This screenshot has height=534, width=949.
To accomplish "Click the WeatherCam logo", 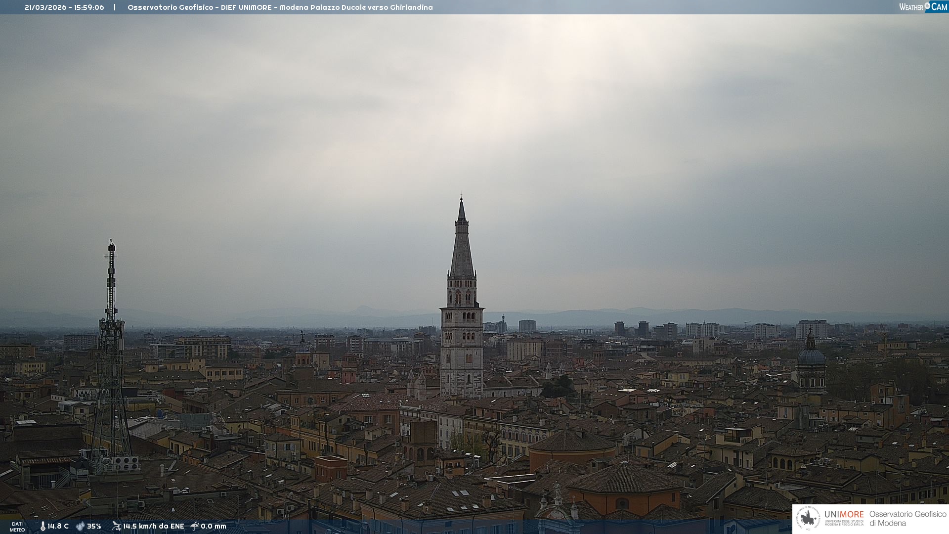I will click(x=923, y=7).
